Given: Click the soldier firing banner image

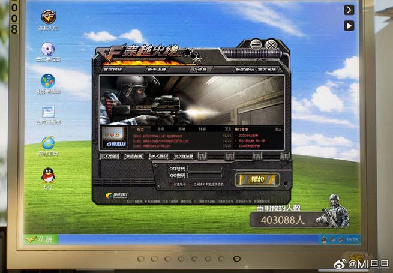Looking at the screenshot, I should coord(192,100).
